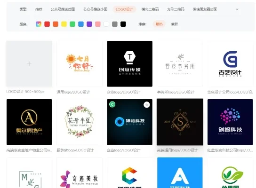The height and width of the screenshot is (188, 256).
Task: Open the 古艺设计 blue G logo template
Action: click(x=230, y=63)
